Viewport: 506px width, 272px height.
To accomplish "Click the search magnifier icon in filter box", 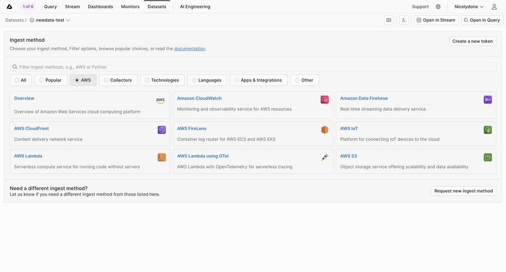I will coord(15,67).
